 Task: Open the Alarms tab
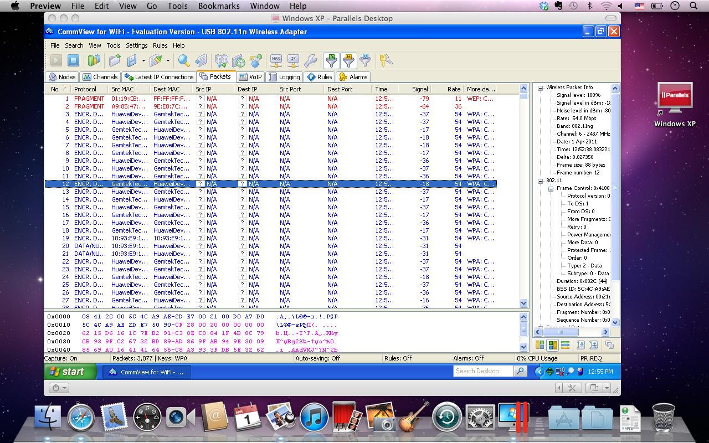click(x=353, y=77)
